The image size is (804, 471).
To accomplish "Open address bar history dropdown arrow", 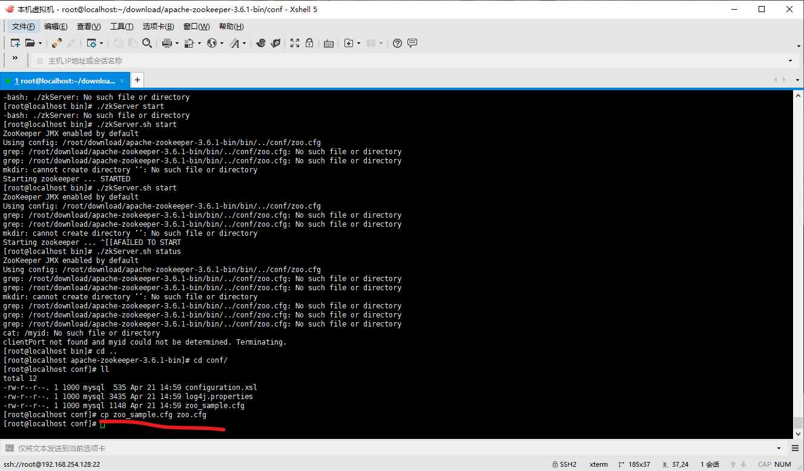I will coord(790,60).
